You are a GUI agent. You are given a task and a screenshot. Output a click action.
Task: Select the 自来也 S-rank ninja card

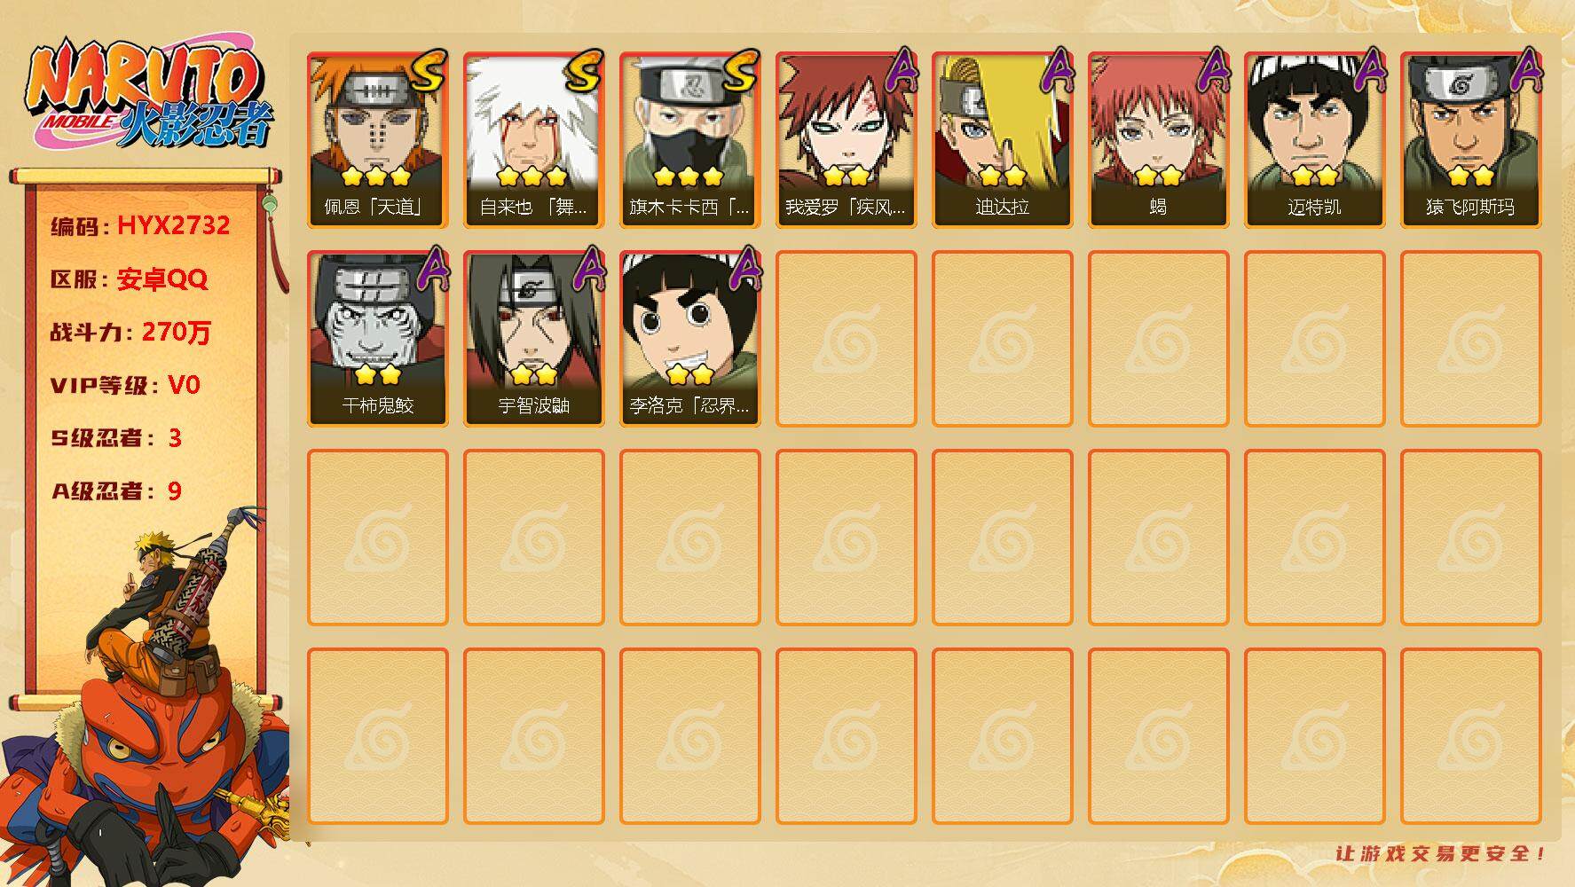(533, 140)
